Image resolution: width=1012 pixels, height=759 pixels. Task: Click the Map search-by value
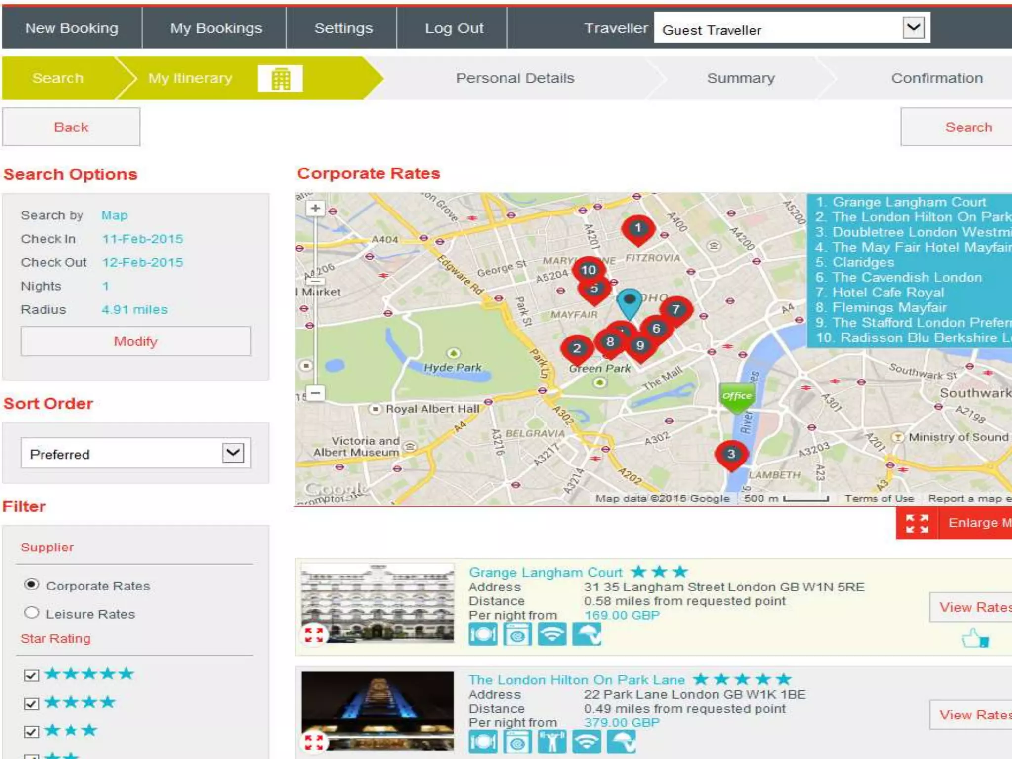coord(114,215)
